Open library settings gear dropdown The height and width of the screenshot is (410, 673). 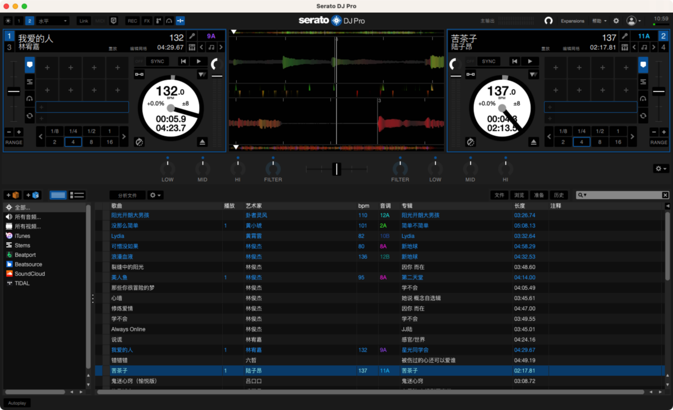(155, 195)
